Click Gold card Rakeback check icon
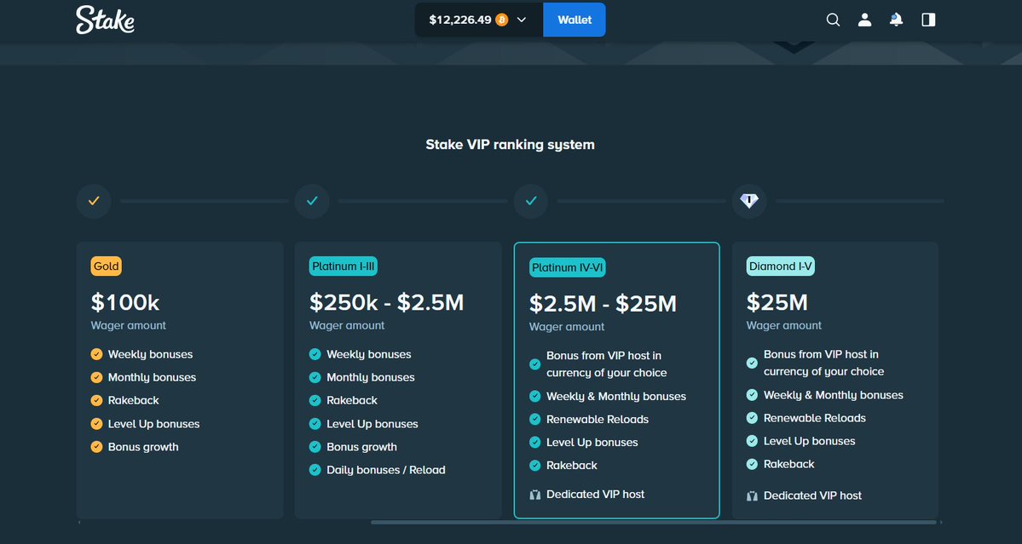The image size is (1022, 544). tap(96, 401)
